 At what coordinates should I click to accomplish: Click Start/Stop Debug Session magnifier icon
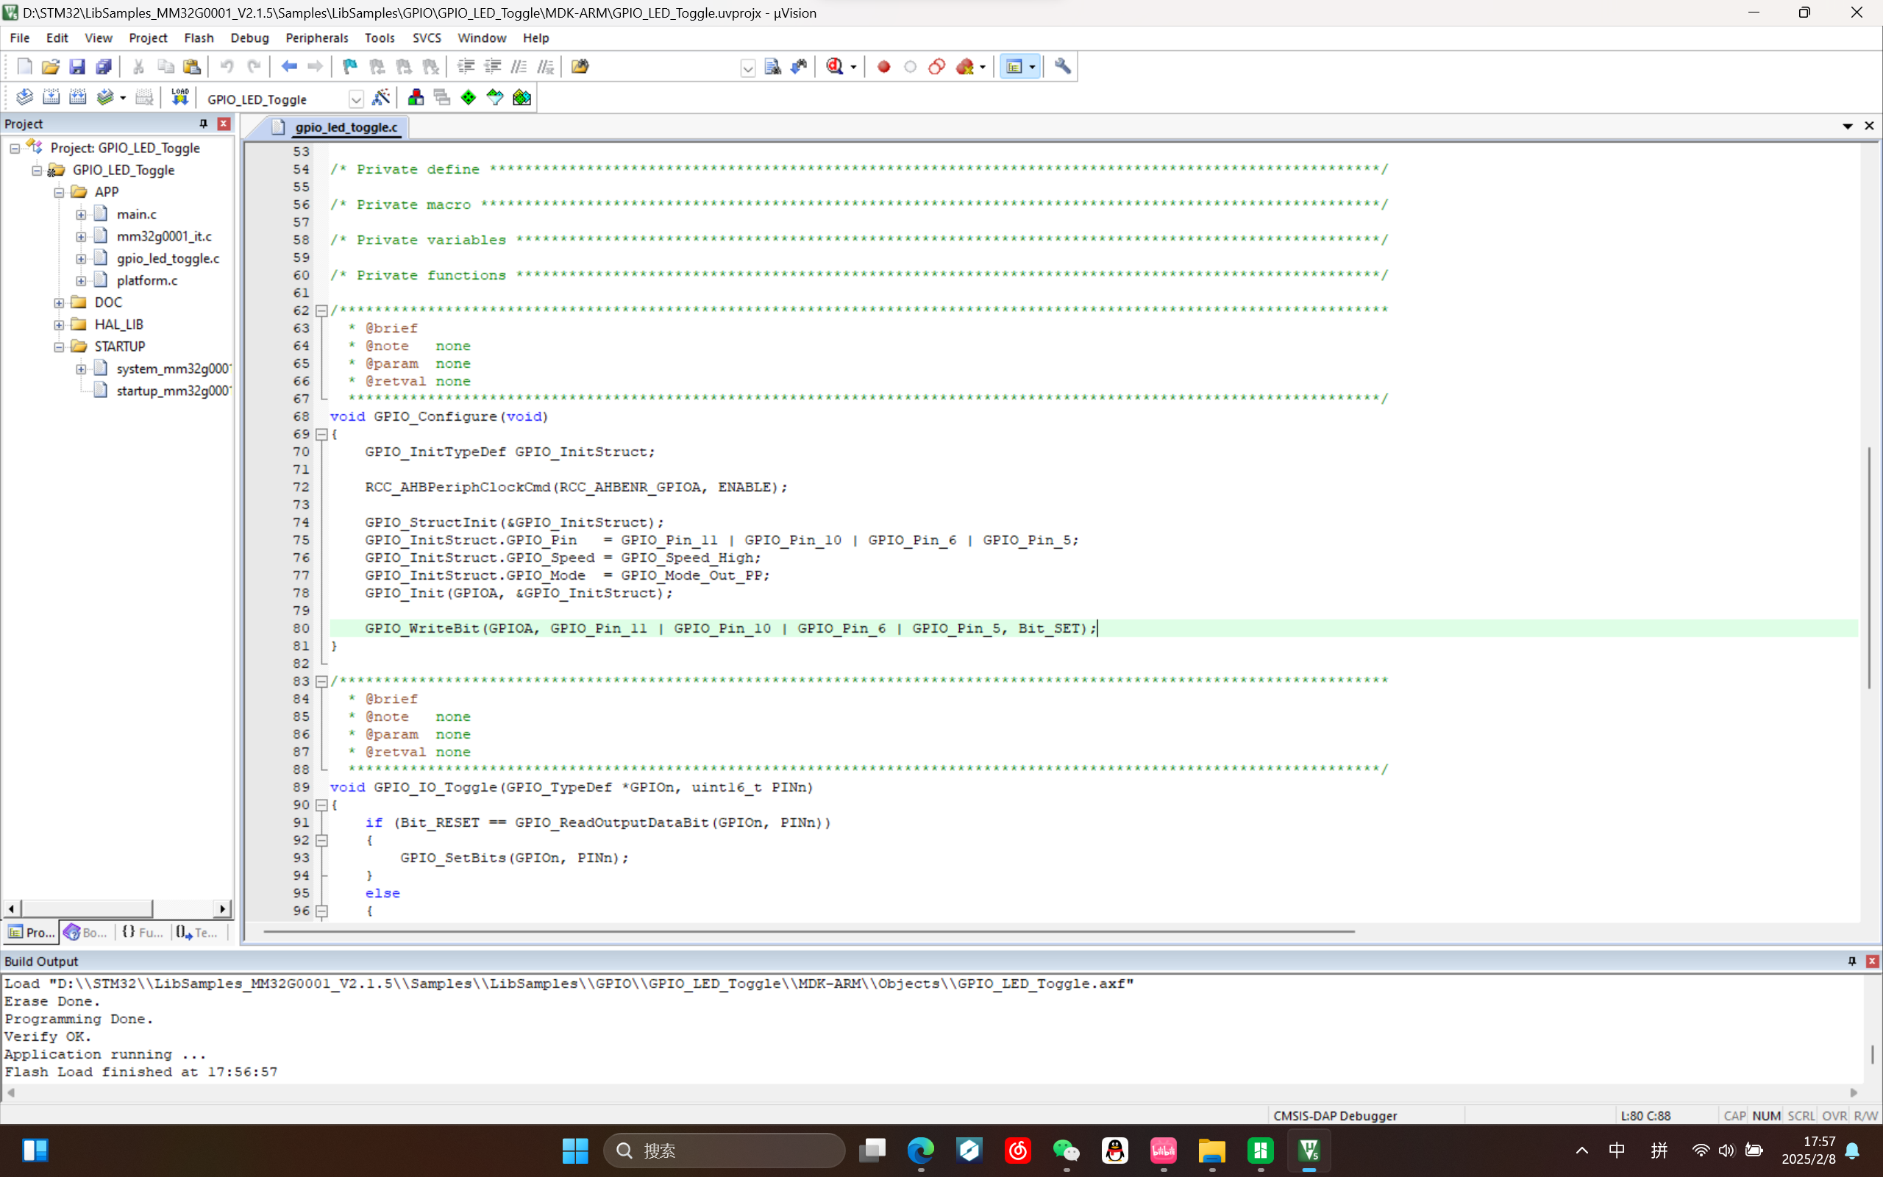[x=835, y=67]
